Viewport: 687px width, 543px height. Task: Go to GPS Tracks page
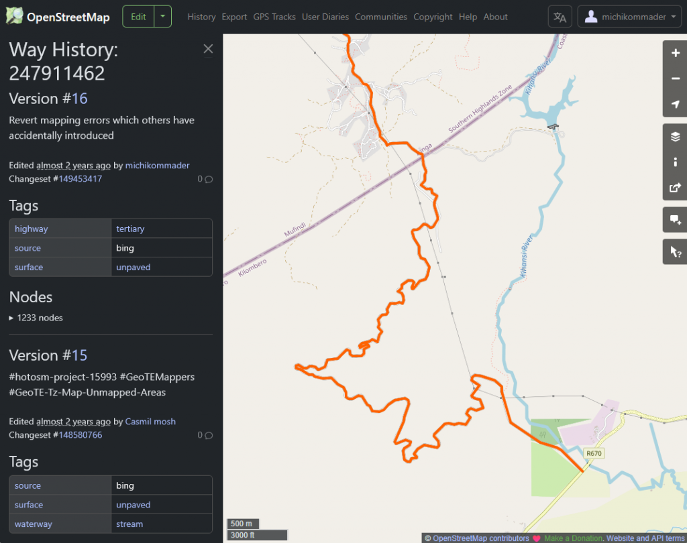(274, 17)
